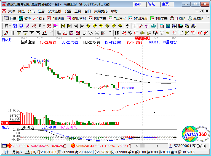The image size is (211, 156).
Task: Jump to first bar with skip-to-start icon
Action: [x=63, y=26]
